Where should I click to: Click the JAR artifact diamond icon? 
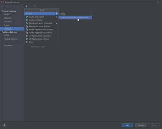(x=27, y=14)
